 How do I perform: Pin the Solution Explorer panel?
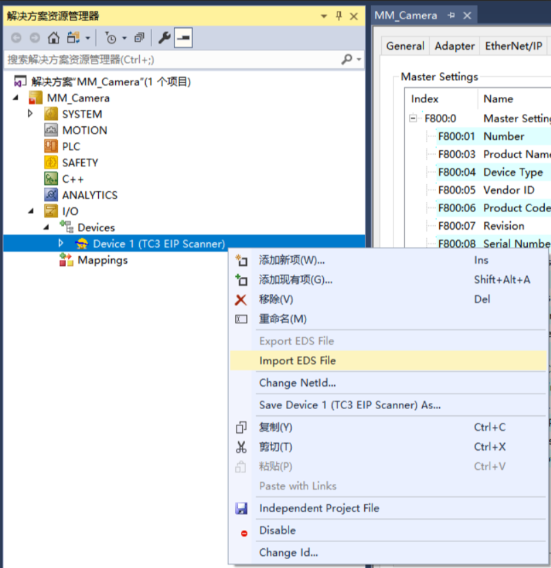coord(339,16)
